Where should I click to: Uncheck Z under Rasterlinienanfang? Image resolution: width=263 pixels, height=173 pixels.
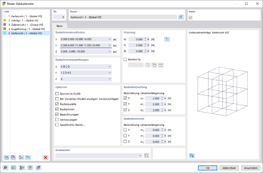coord(125,110)
